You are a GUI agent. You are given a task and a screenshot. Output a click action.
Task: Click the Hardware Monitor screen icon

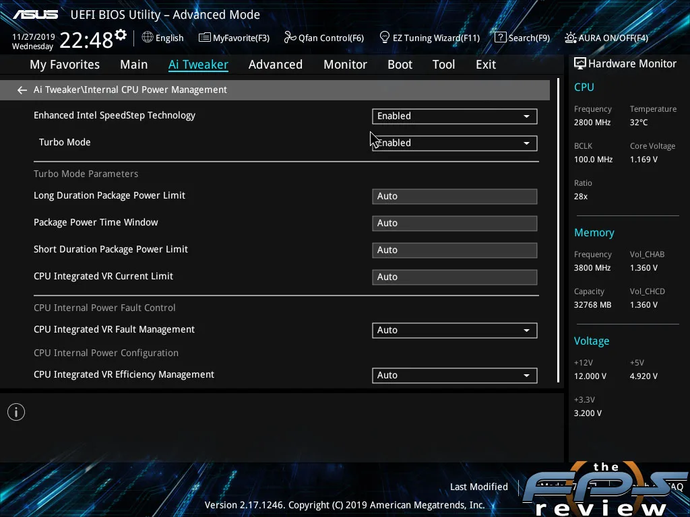coord(580,64)
